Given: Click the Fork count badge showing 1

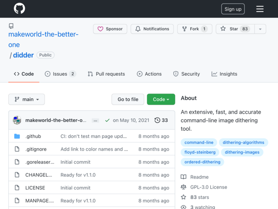Looking at the screenshot, I should 204,29.
